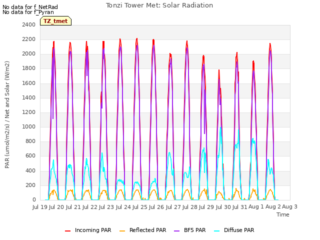
Task: Click the 2000 y-axis tick label
Action: (x=29, y=54)
